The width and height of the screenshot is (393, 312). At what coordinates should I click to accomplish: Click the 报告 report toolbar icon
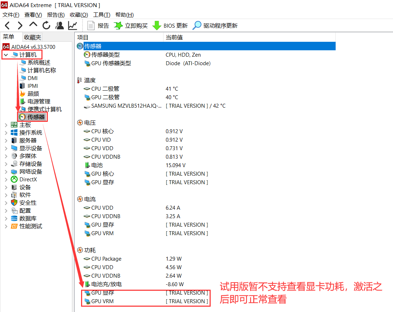[x=91, y=25]
